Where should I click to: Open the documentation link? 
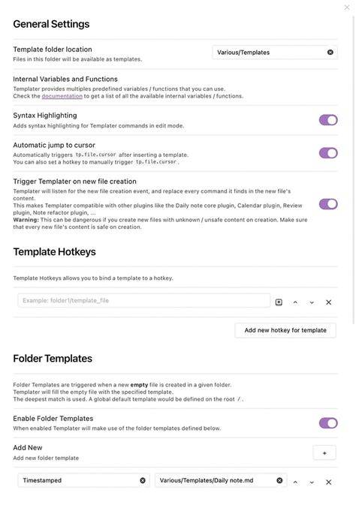point(62,96)
